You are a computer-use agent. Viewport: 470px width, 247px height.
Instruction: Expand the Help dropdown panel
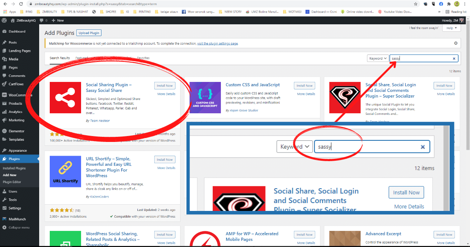point(451,28)
